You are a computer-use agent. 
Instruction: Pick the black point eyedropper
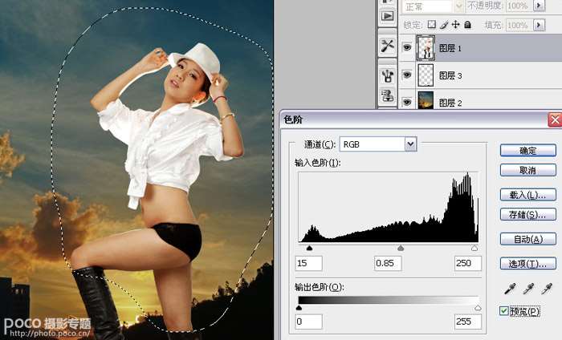pyautogui.click(x=510, y=289)
